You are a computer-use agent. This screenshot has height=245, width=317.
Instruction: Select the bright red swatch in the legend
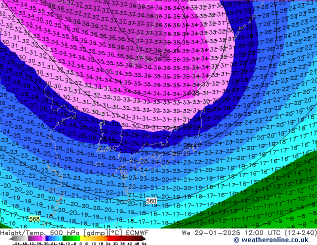click(109, 238)
